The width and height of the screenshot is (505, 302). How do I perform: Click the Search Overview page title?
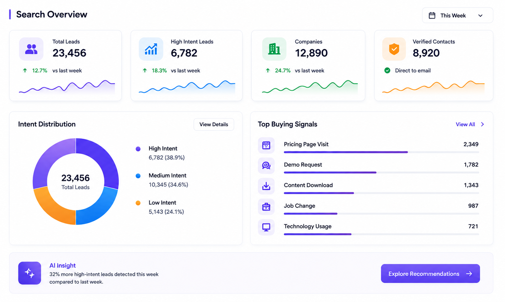(52, 15)
